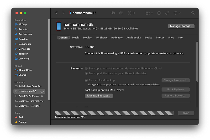The height and width of the screenshot is (140, 210).
Task: Click 'Last backup on this Mac: Never' text
Action: point(104,90)
